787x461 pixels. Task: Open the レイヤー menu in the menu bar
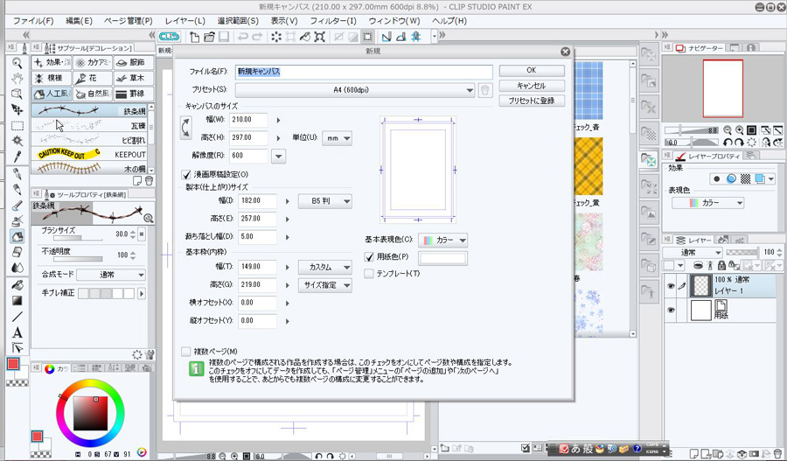click(185, 20)
